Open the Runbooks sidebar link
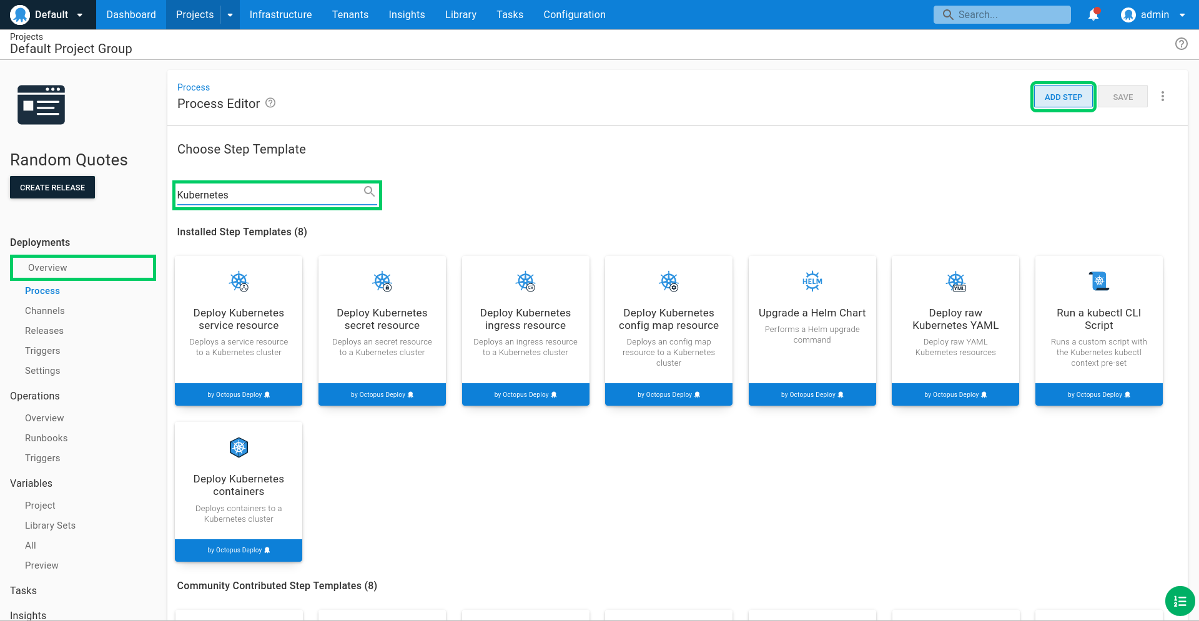The width and height of the screenshot is (1199, 621). pyautogui.click(x=46, y=438)
